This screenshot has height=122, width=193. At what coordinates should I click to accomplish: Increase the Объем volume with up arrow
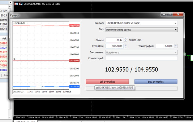[126, 39]
